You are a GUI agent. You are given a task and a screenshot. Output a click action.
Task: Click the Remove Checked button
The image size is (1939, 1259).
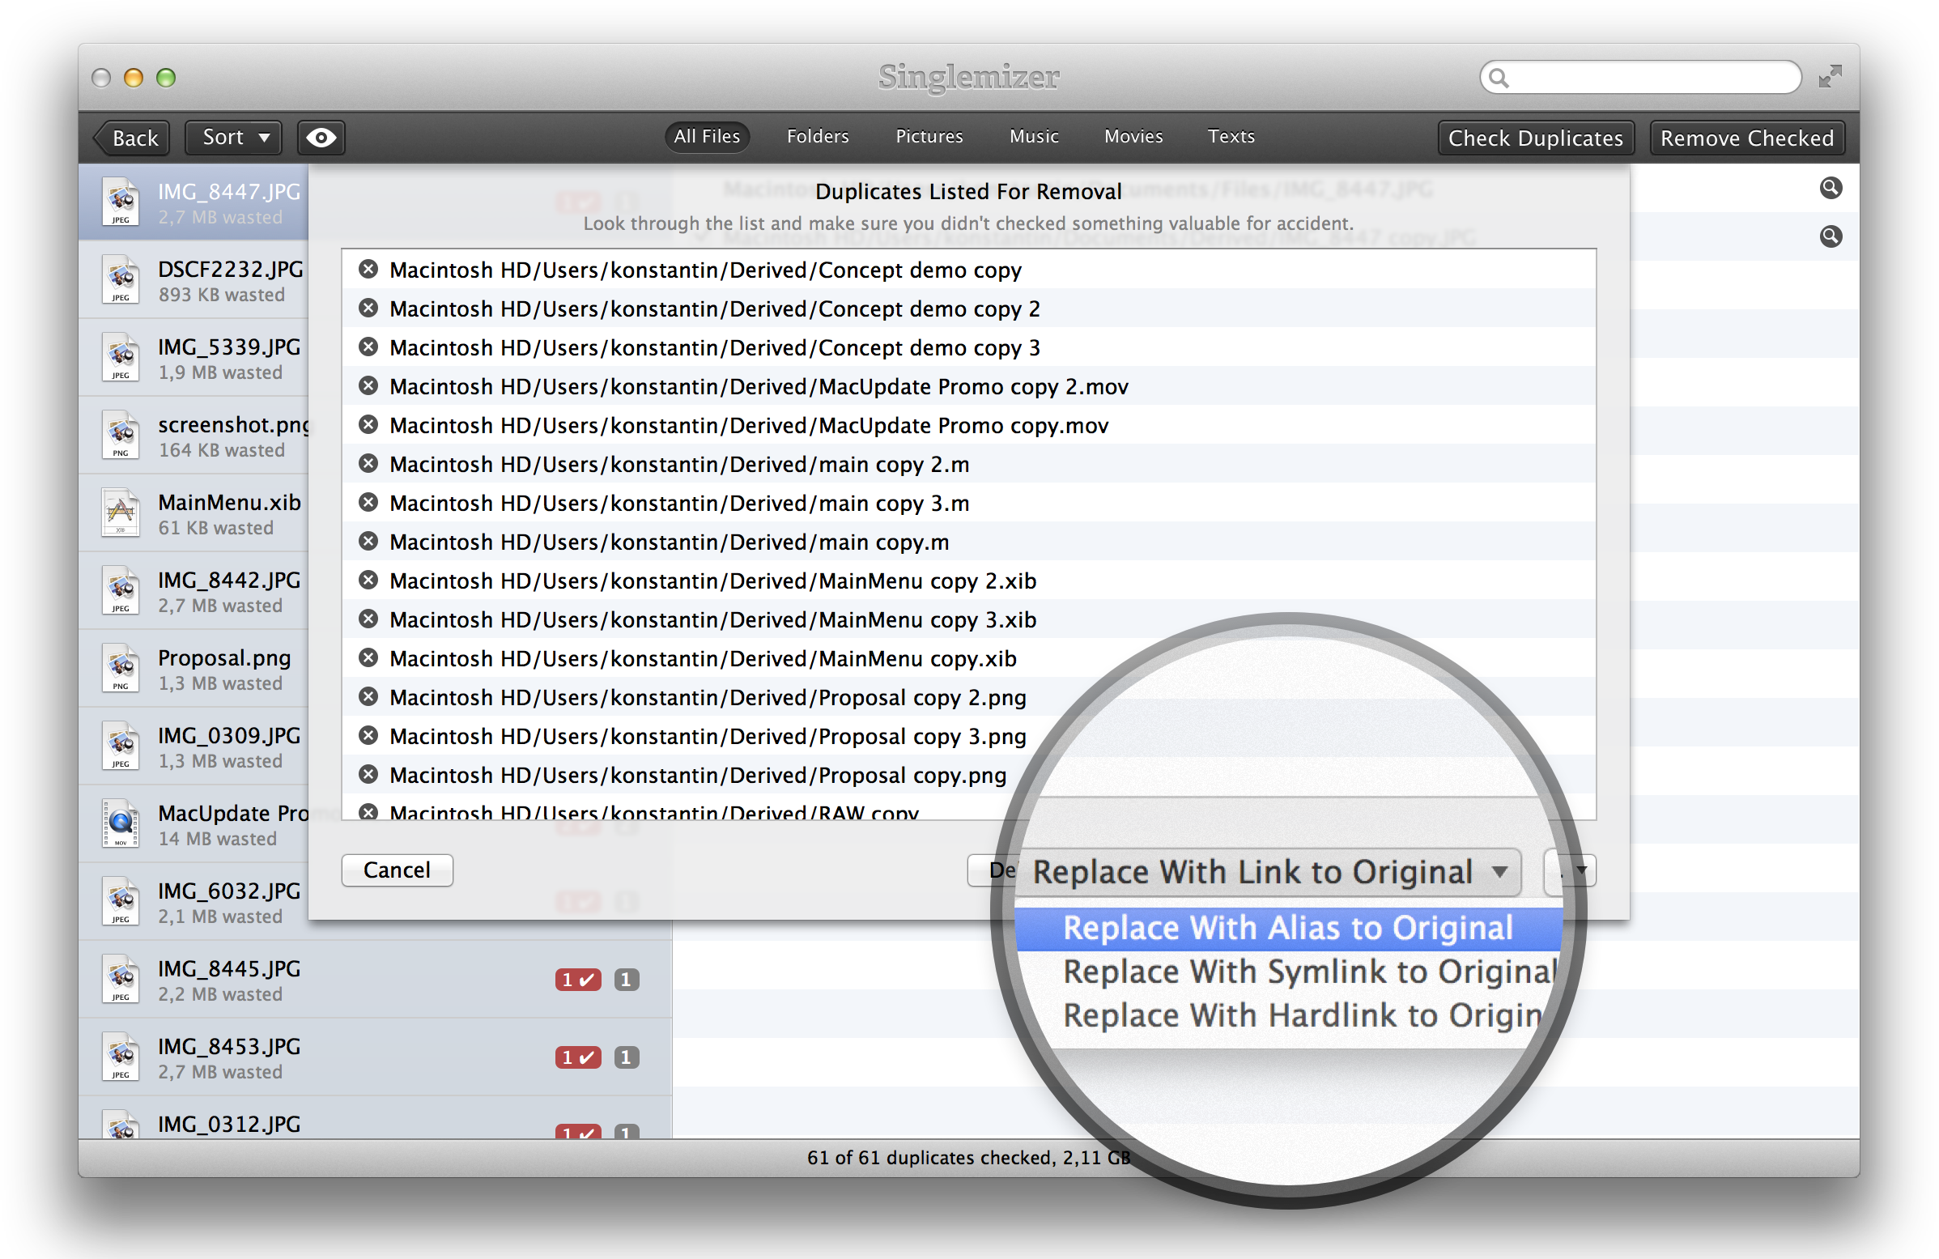pos(1747,138)
